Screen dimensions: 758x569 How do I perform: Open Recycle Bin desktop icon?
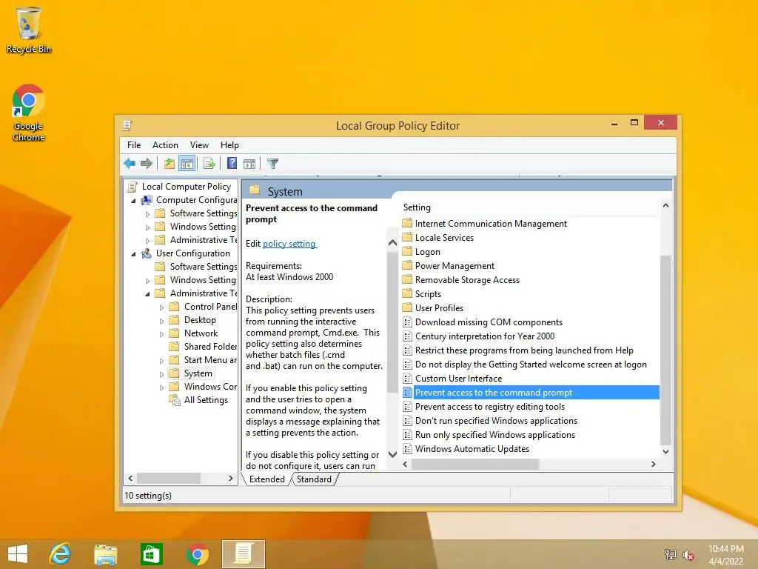pyautogui.click(x=29, y=30)
